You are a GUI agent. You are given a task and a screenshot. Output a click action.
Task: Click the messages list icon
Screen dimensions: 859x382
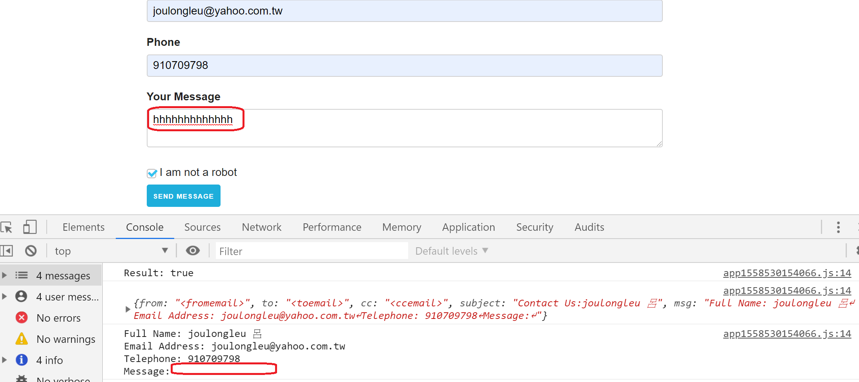22,275
